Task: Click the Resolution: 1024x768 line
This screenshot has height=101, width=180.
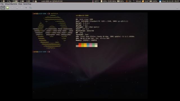Action: click(x=85, y=31)
